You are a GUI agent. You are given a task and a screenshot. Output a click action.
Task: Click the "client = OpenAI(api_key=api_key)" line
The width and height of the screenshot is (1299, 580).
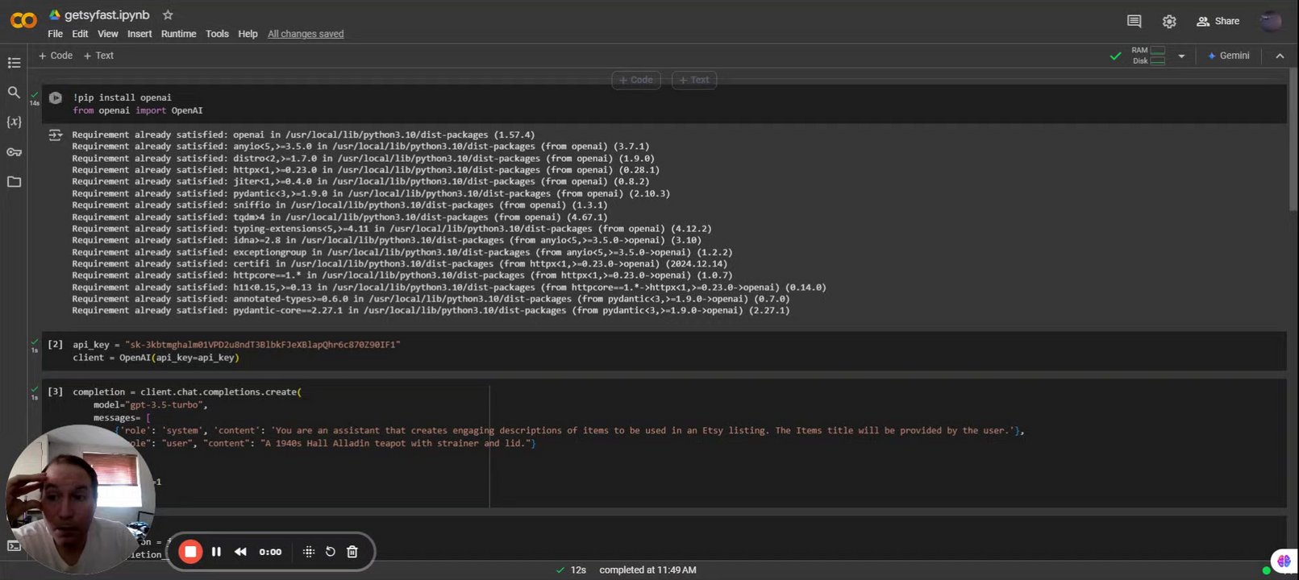click(156, 357)
